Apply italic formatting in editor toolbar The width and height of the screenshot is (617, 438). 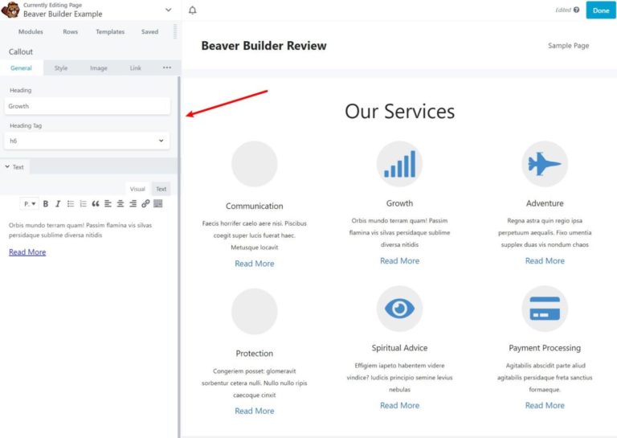click(58, 204)
